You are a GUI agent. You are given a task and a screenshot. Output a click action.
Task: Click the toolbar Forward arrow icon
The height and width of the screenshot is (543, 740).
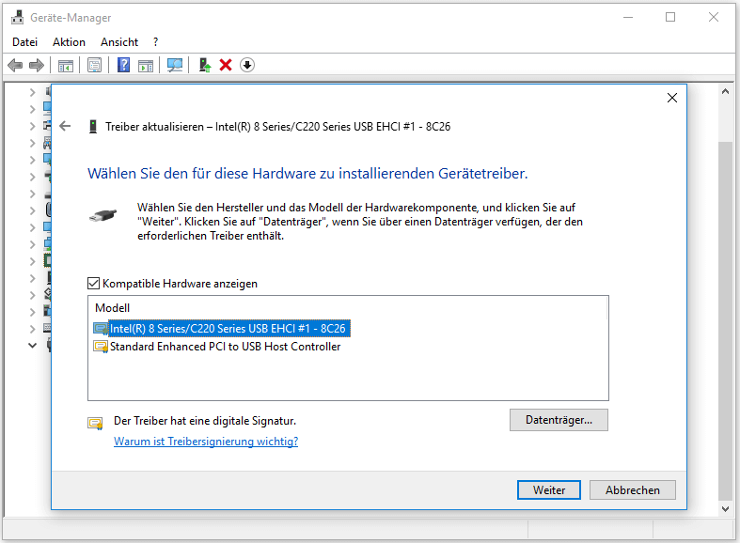(37, 65)
